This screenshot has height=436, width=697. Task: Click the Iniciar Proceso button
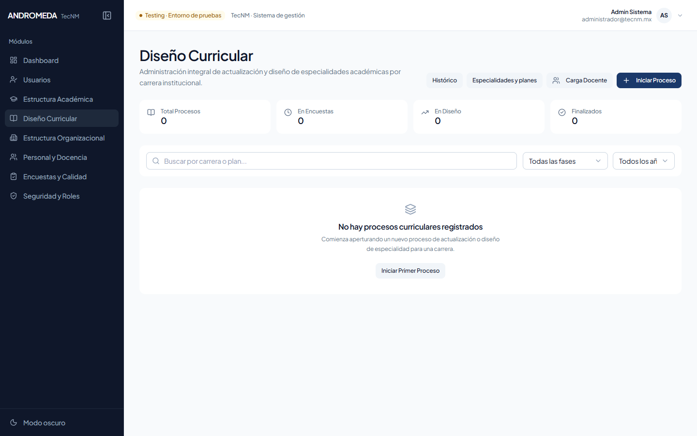click(649, 80)
